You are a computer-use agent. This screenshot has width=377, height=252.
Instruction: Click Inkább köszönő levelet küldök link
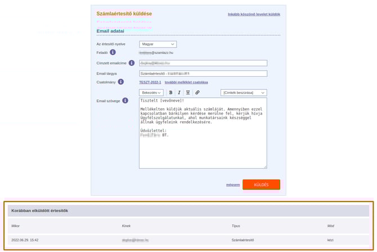tap(253, 14)
